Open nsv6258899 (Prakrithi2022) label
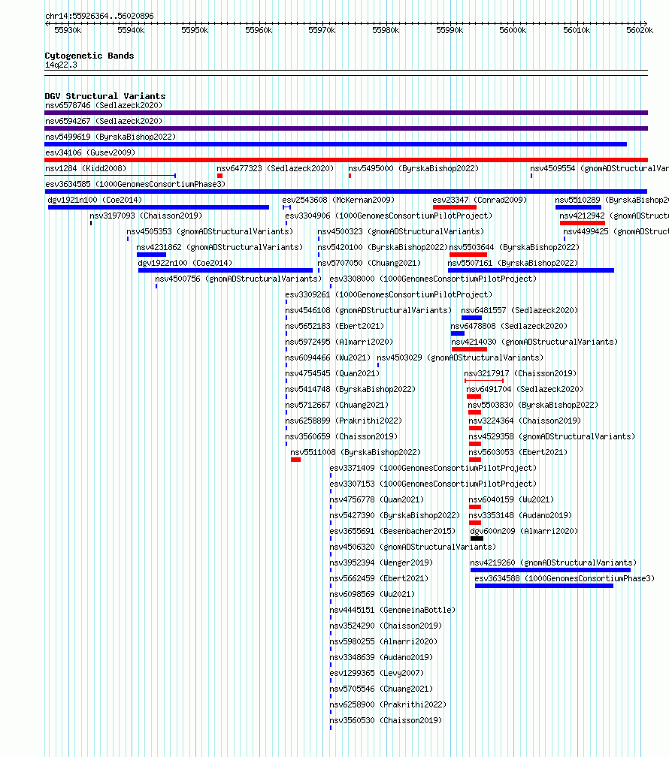The height and width of the screenshot is (757, 669). tap(344, 421)
